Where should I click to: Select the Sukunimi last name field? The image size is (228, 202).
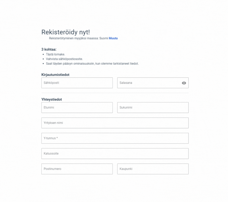point(153,108)
